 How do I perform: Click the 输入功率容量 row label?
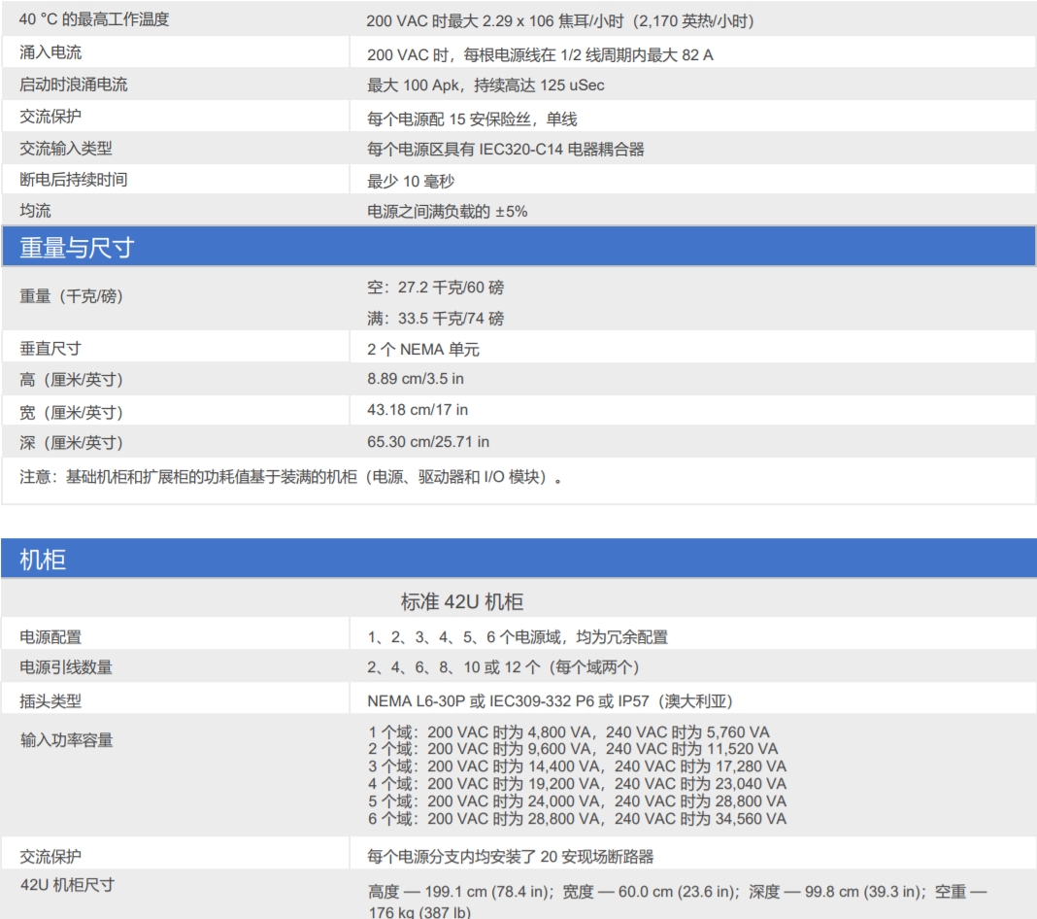(x=65, y=741)
